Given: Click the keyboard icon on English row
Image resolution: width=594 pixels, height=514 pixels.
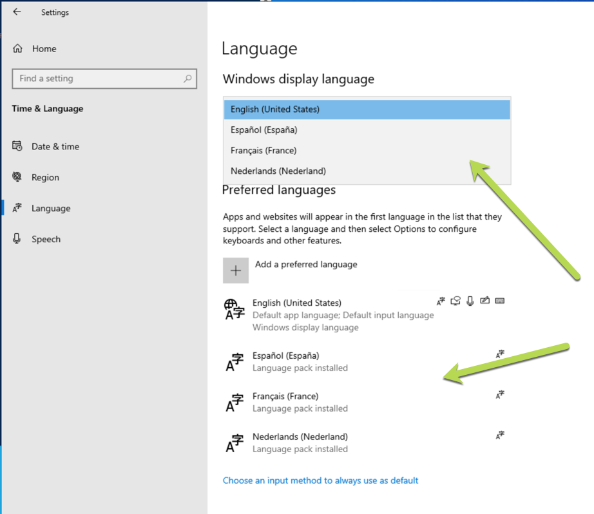Looking at the screenshot, I should 500,301.
